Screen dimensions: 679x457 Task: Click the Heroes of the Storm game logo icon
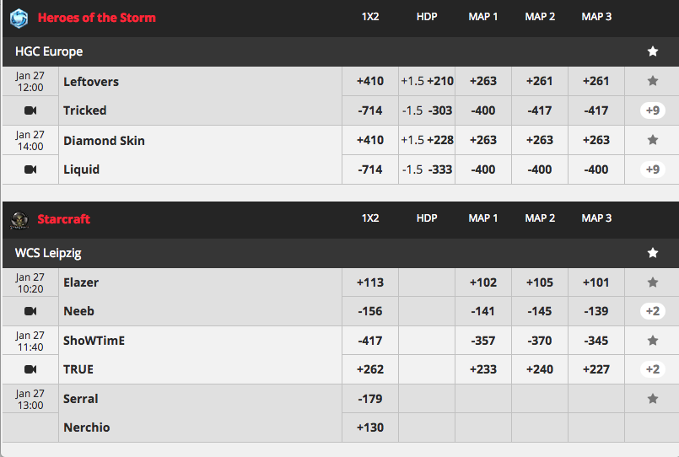coord(19,18)
